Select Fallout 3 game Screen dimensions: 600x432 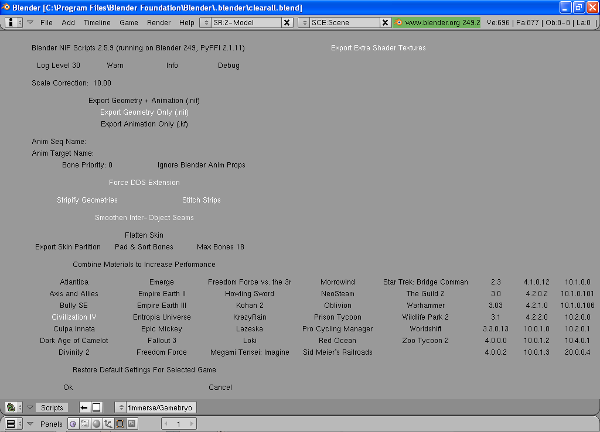pos(162,340)
